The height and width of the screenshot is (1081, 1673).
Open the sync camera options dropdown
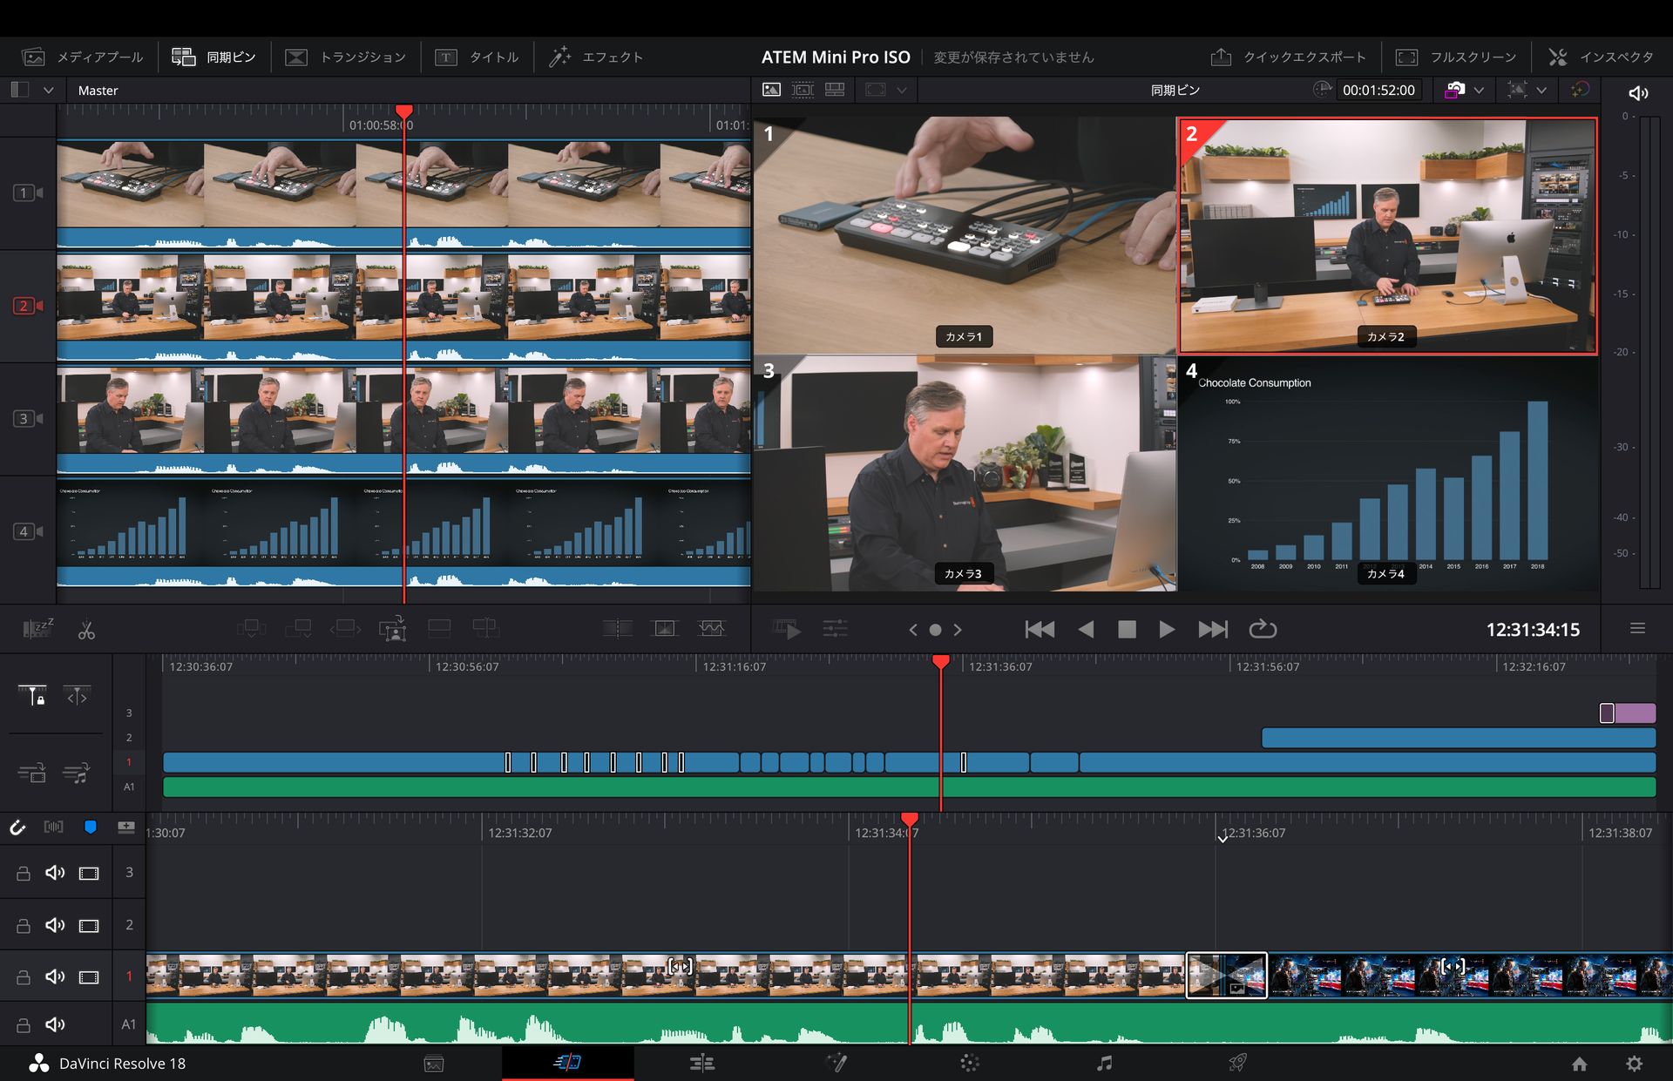tap(1479, 91)
